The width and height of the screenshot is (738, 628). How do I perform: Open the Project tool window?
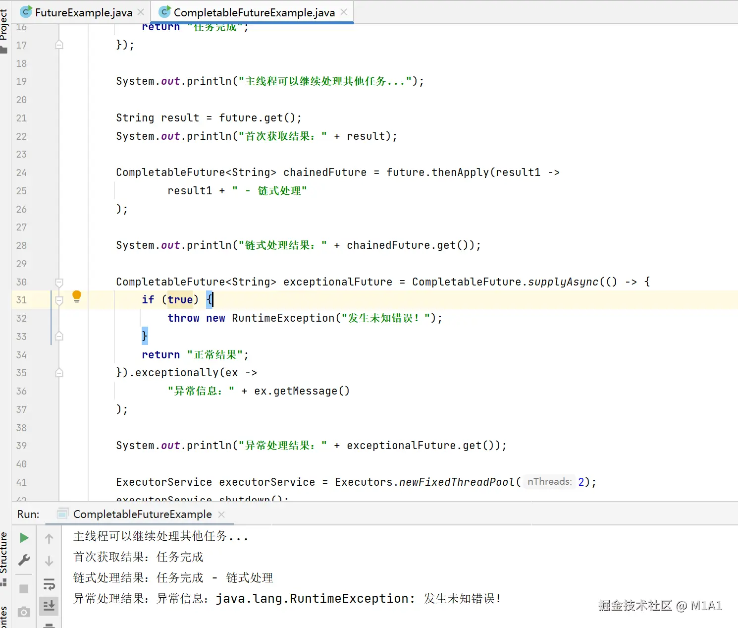pyautogui.click(x=4, y=30)
